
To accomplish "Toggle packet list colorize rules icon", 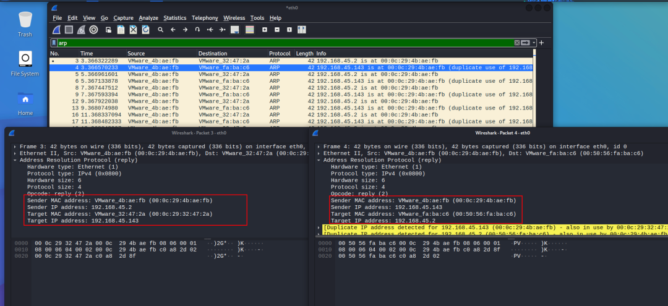I will coord(250,29).
